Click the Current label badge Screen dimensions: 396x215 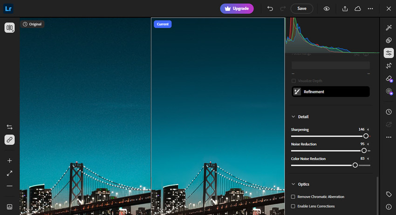coord(163,24)
